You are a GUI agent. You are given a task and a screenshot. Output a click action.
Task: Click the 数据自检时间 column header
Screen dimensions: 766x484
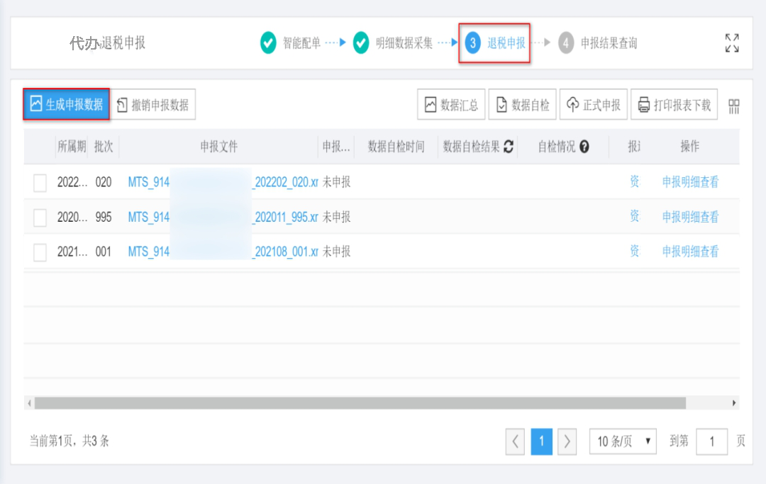(396, 147)
